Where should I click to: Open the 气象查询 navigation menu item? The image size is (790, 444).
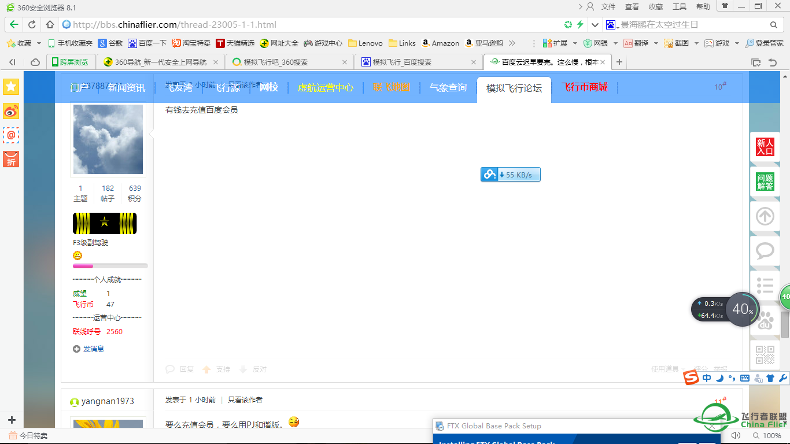coord(448,88)
